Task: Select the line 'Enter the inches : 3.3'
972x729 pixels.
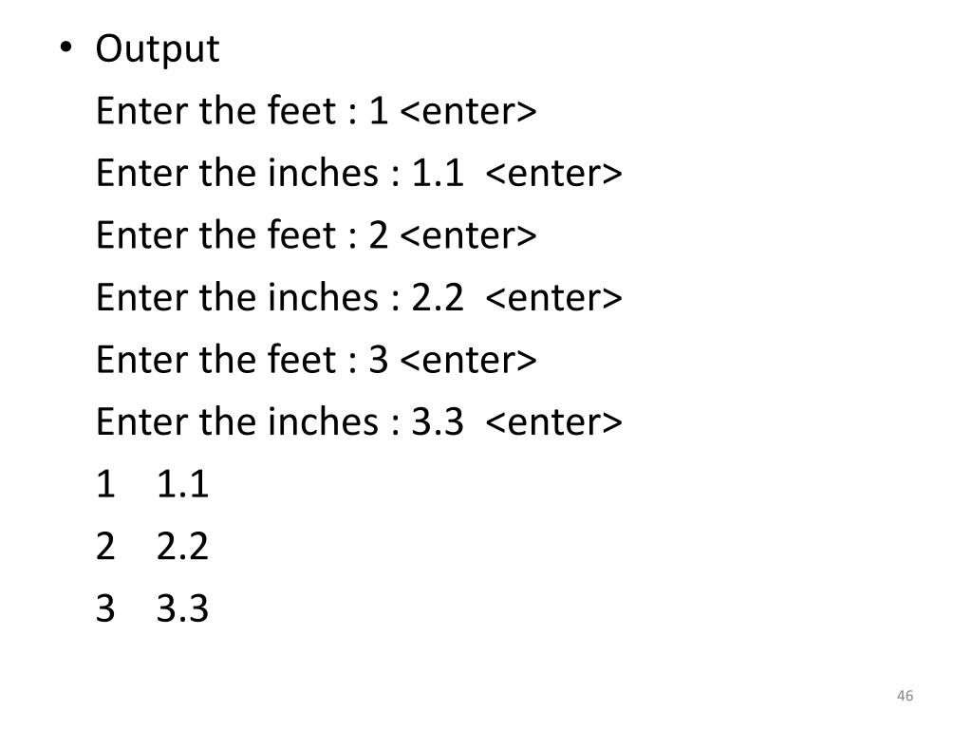Action: click(x=280, y=421)
